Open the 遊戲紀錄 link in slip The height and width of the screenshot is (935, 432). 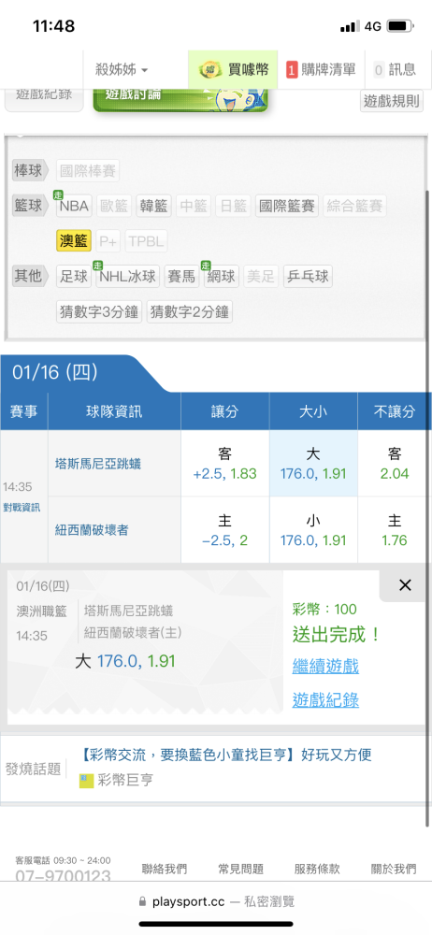(325, 700)
